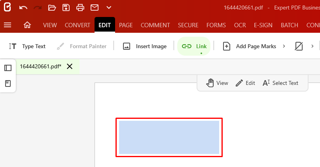Screen dimensions: 320x167
Task: Go to Home screen icon
Action: coord(27,25)
